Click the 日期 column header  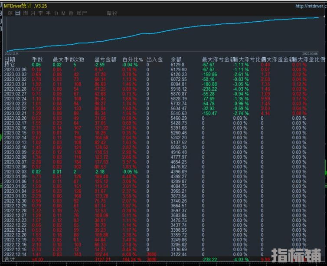pos(10,59)
